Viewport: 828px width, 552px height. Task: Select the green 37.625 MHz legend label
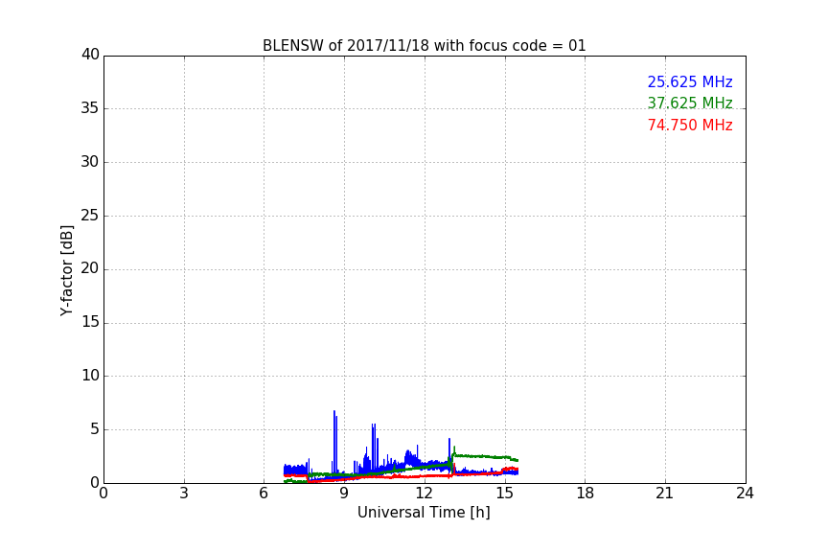[690, 103]
